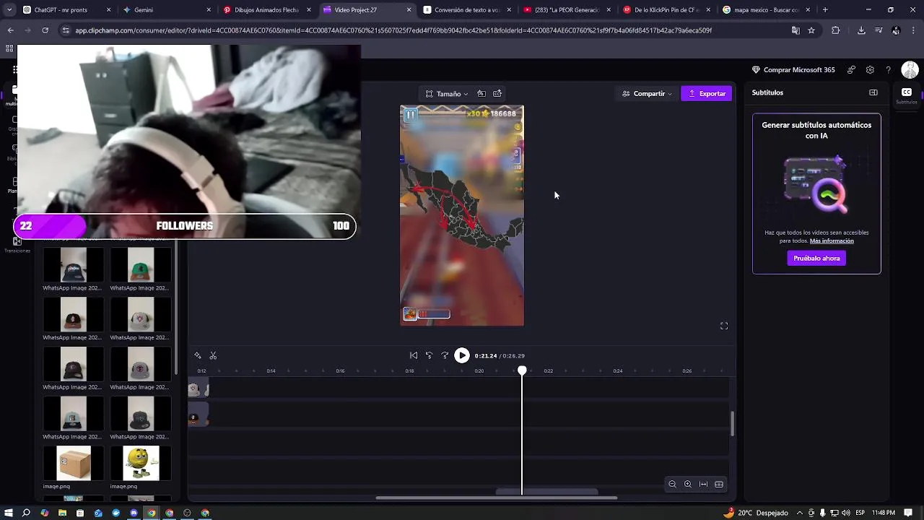The image size is (924, 520).
Task: Play the video preview
Action: coord(462,355)
